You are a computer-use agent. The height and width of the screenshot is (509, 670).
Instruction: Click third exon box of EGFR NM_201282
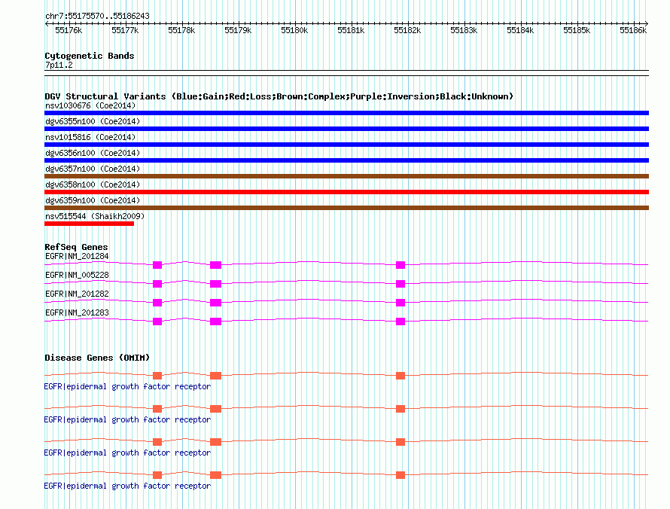[400, 303]
